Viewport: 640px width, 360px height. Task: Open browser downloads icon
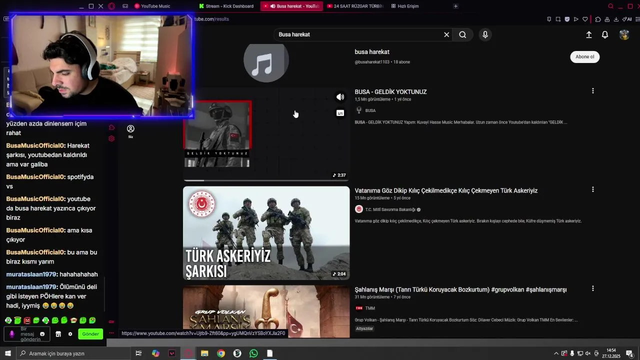(x=616, y=19)
